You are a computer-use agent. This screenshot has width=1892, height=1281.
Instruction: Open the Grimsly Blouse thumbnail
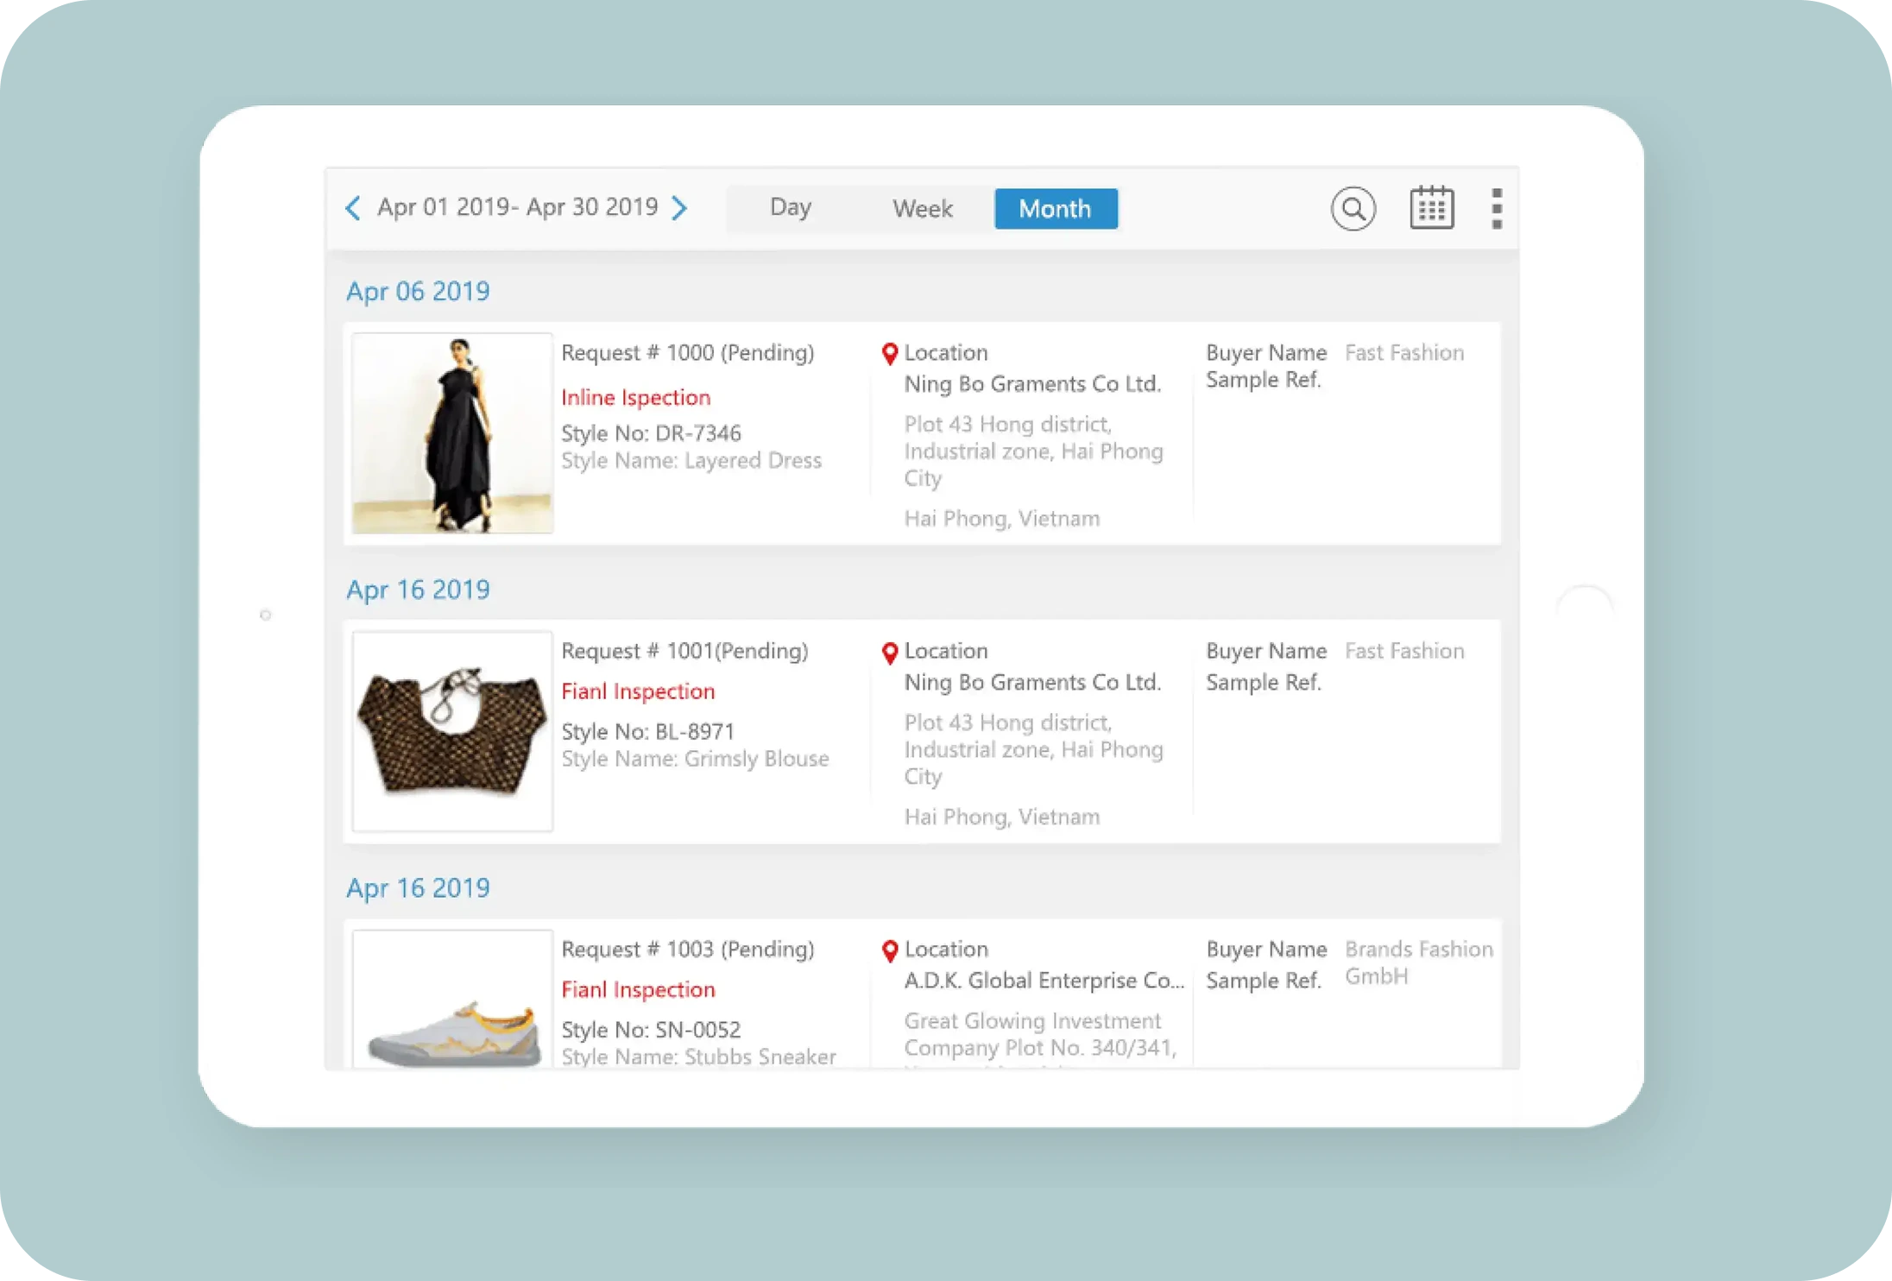[x=452, y=732]
